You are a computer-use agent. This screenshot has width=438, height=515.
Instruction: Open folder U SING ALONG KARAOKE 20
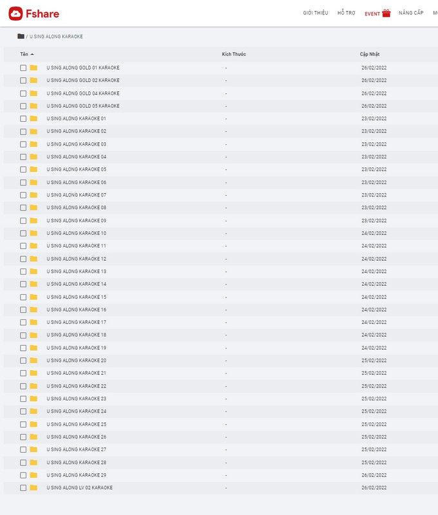76,360
